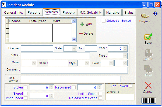Click the State column header in grid
This screenshot has width=162, height=107.
34,21
